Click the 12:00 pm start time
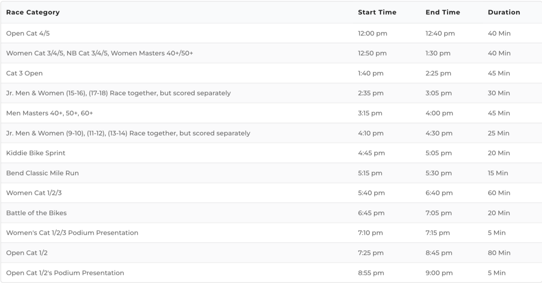The height and width of the screenshot is (283, 542). click(372, 34)
